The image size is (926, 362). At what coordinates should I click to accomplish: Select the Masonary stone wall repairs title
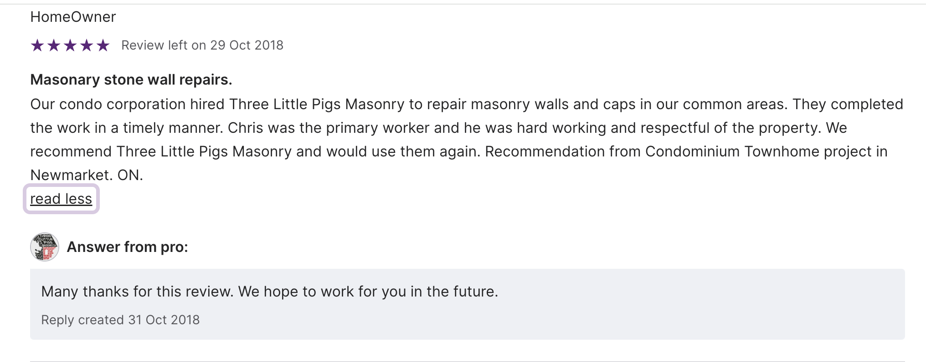(131, 80)
